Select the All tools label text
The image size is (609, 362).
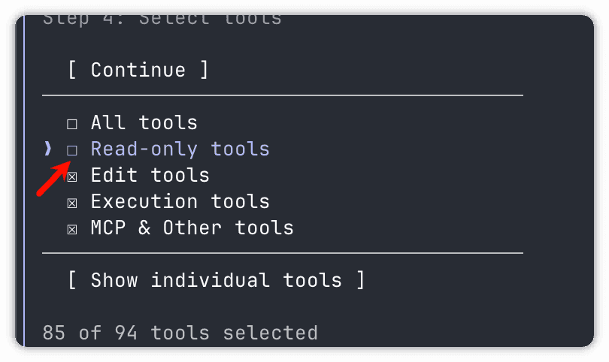(144, 122)
